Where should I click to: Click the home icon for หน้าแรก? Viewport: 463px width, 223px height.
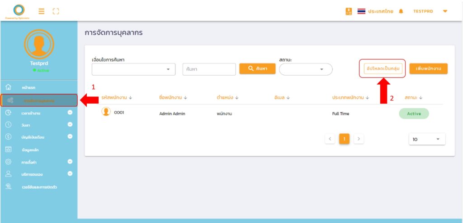(x=8, y=87)
